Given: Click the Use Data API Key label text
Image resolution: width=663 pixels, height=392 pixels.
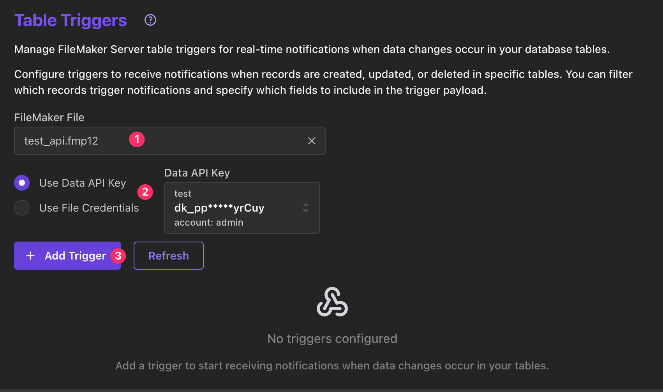Looking at the screenshot, I should 83,183.
